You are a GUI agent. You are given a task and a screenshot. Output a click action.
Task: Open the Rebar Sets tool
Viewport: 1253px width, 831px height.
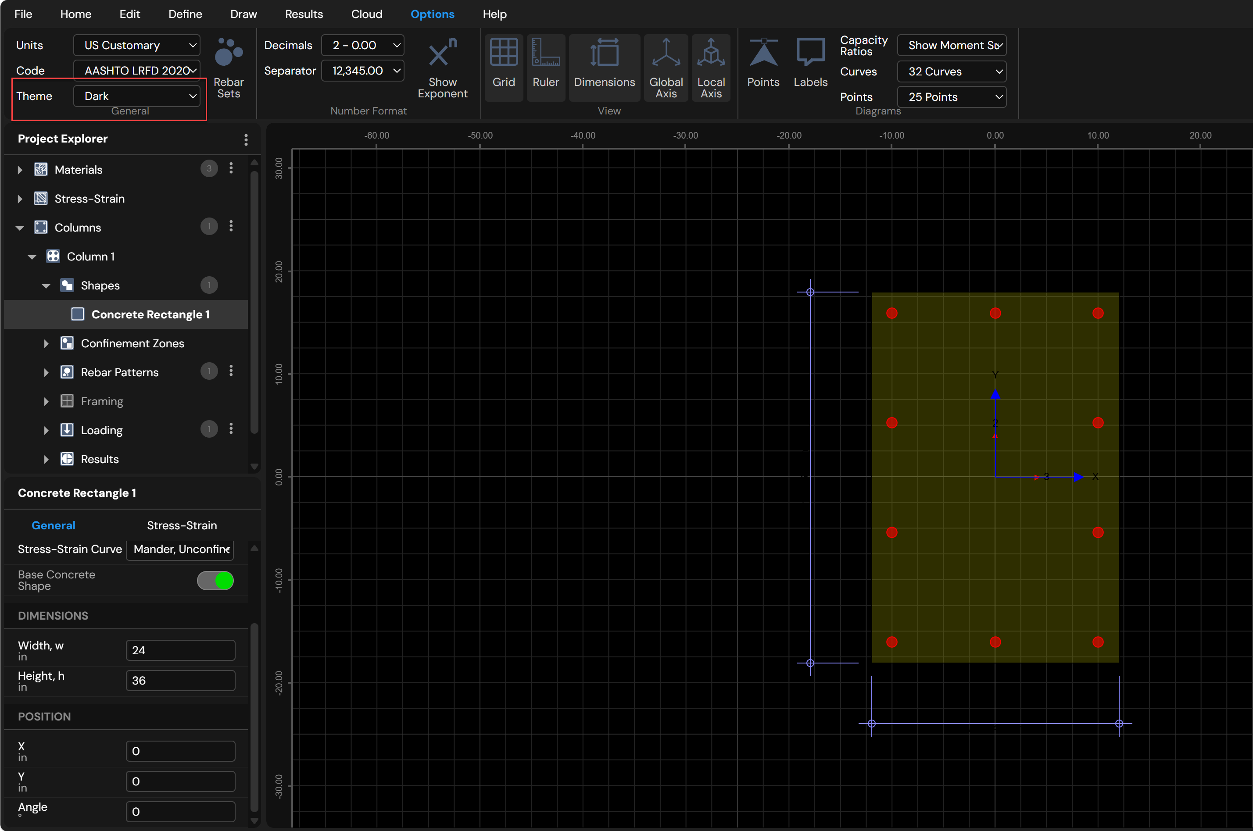[x=229, y=68]
